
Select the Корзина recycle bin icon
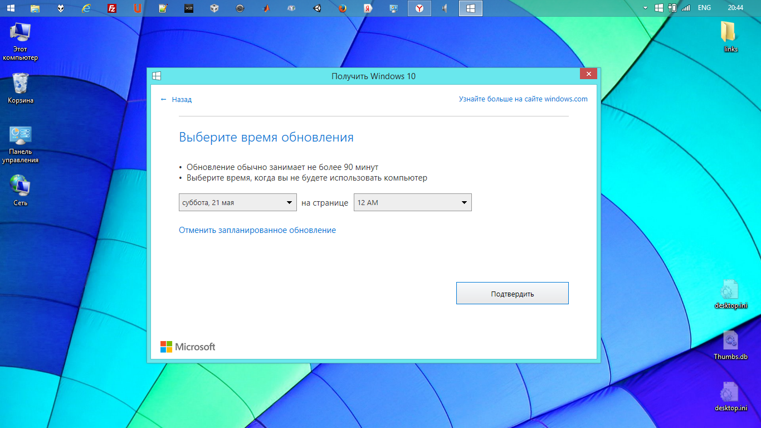coord(20,88)
